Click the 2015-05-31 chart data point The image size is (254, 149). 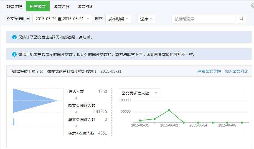pyautogui.click(x=140, y=120)
